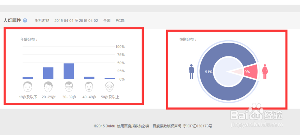The height and width of the screenshot is (135, 300).
Task: Select the 50岁及以上 bar in chart
Action: tap(109, 79)
